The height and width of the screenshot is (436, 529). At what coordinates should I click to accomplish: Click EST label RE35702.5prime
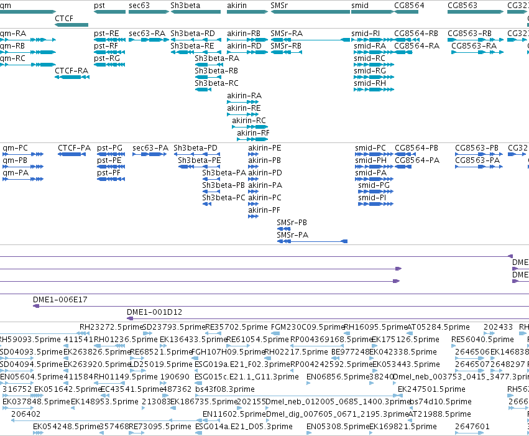[236, 327]
